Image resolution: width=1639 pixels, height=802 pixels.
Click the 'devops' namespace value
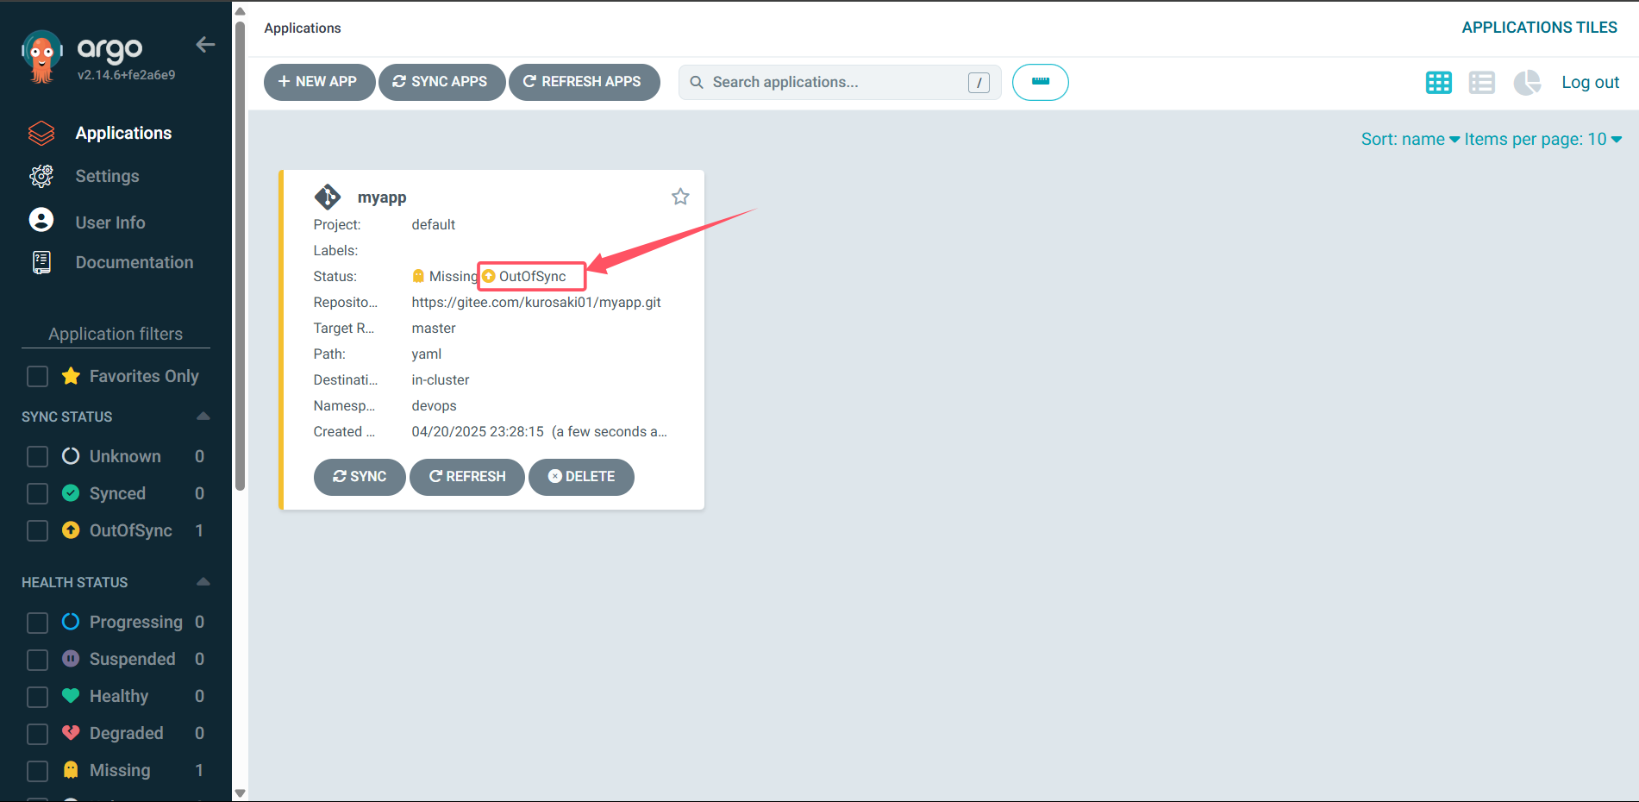click(434, 405)
